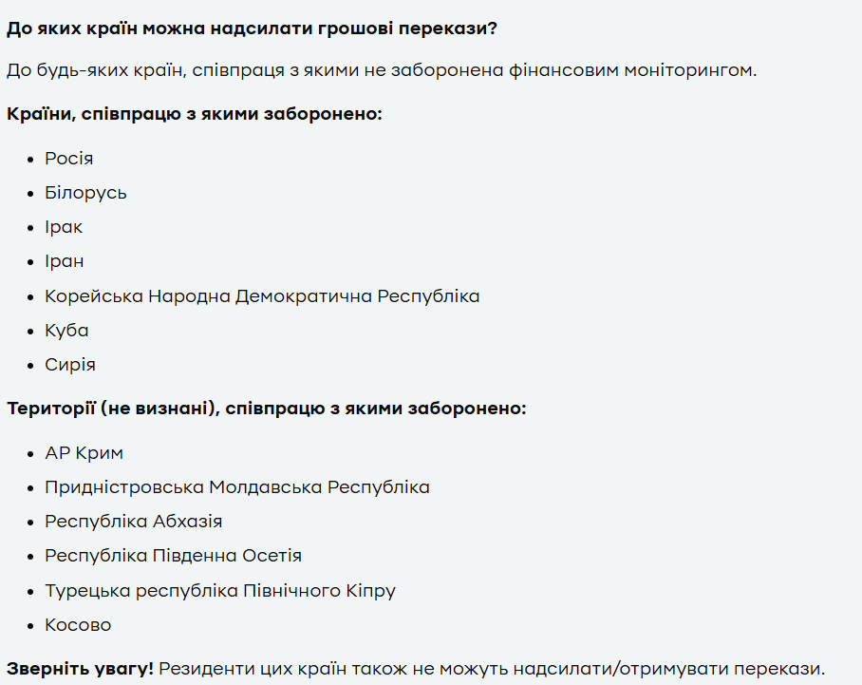This screenshot has height=685, width=862.
Task: Click the "Косово" list item
Action: tap(78, 625)
